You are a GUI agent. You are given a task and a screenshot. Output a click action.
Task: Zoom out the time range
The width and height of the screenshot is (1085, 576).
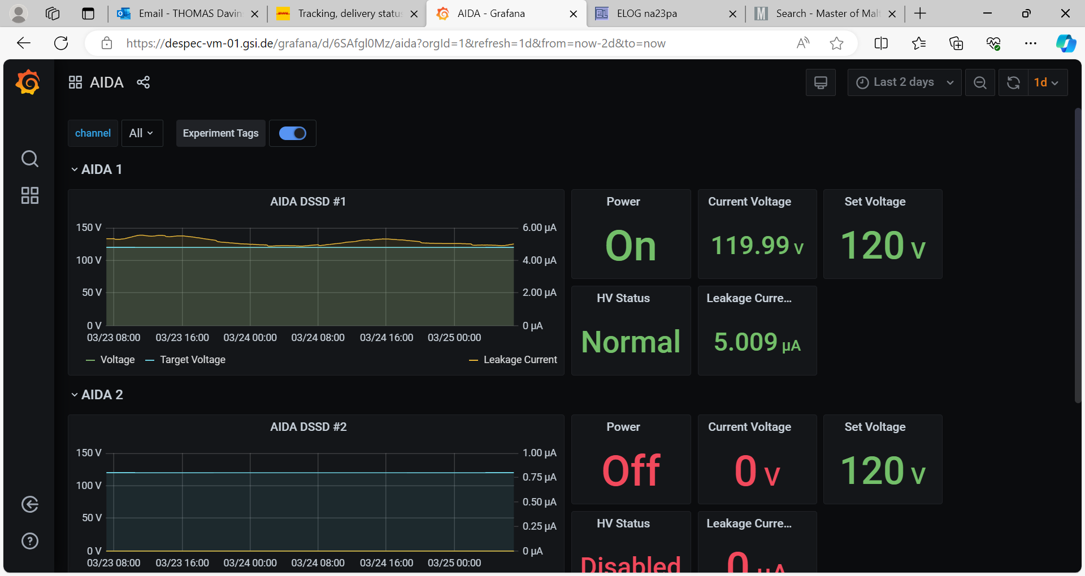click(x=980, y=82)
